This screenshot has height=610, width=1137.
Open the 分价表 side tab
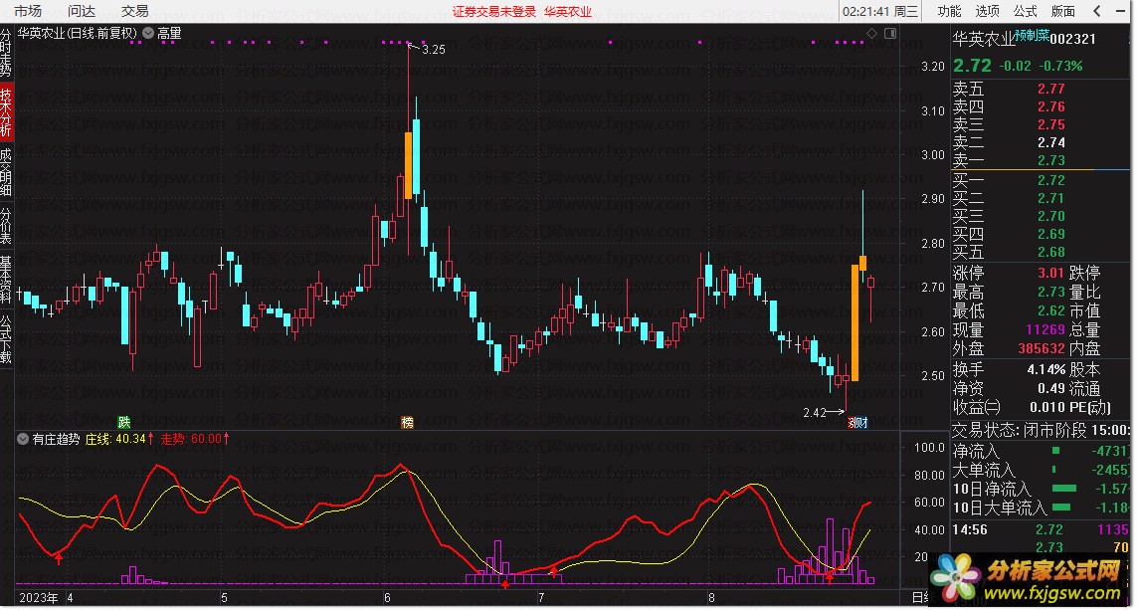tap(6, 226)
